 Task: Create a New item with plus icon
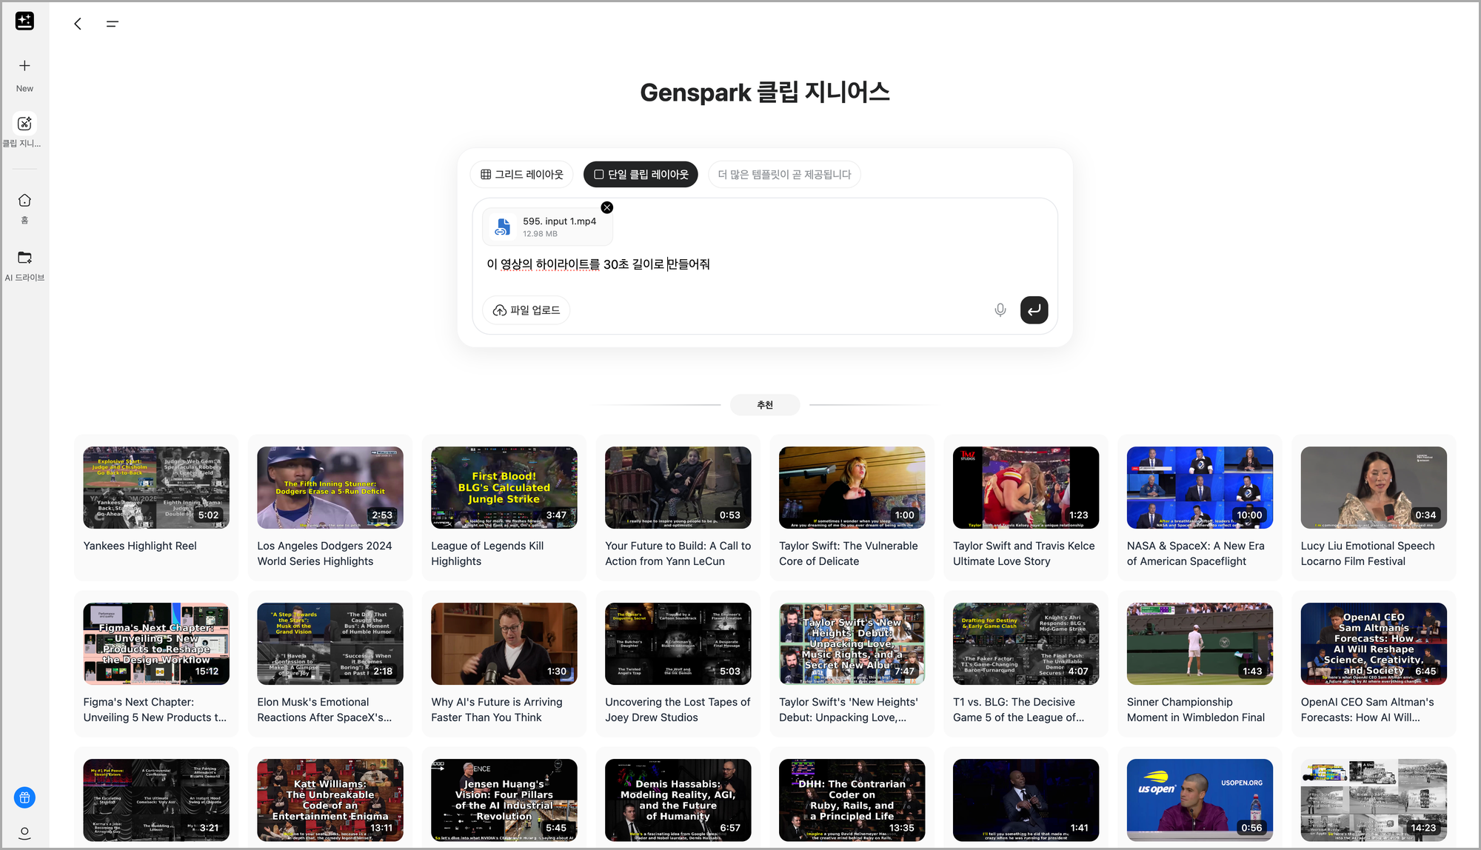24,66
